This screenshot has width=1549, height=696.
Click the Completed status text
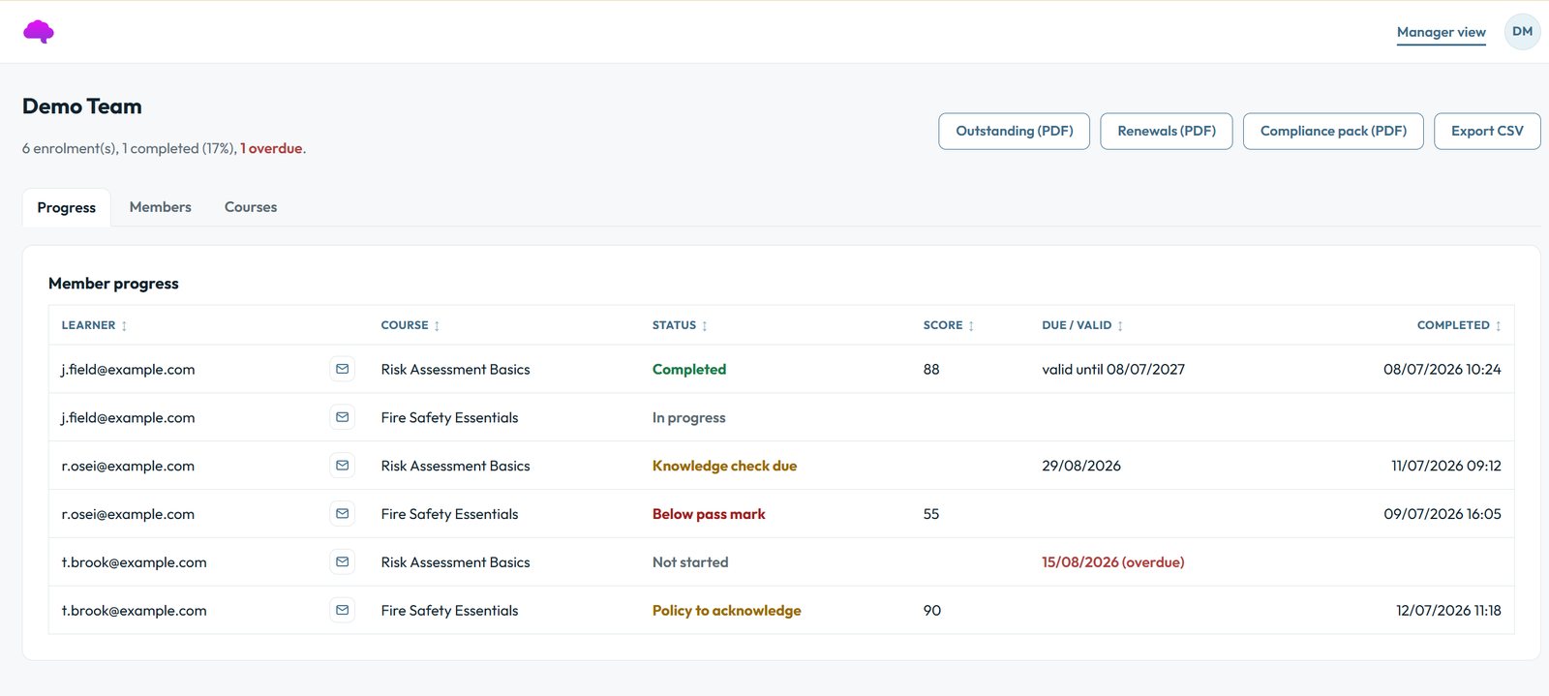pyautogui.click(x=689, y=369)
